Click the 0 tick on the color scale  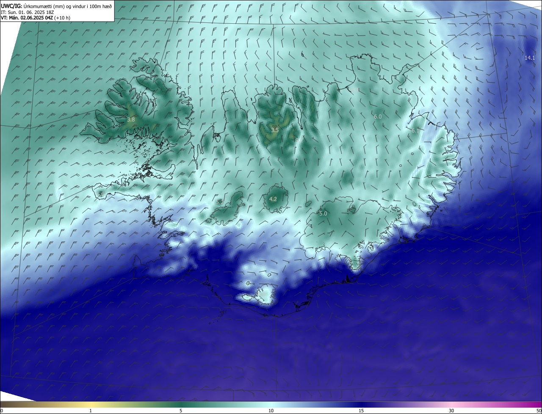(x=2, y=411)
